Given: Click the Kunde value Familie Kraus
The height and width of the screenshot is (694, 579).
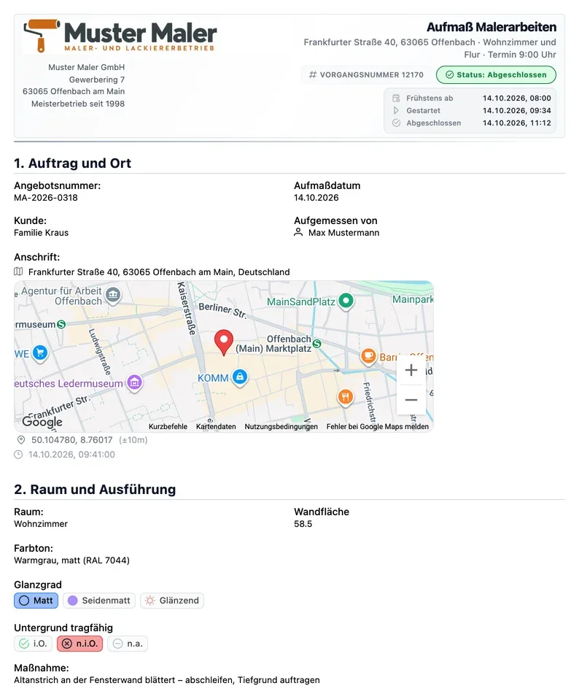Looking at the screenshot, I should coord(41,233).
